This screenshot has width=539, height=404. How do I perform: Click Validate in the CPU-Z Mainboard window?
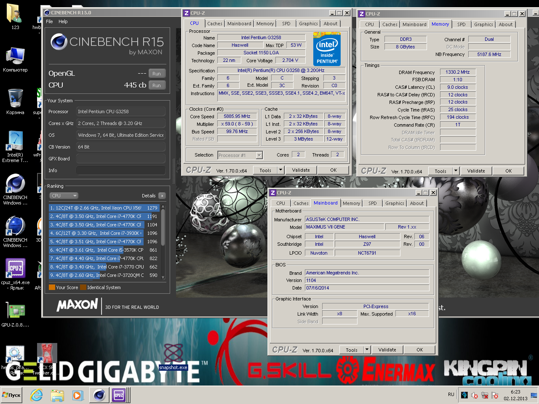pos(387,350)
